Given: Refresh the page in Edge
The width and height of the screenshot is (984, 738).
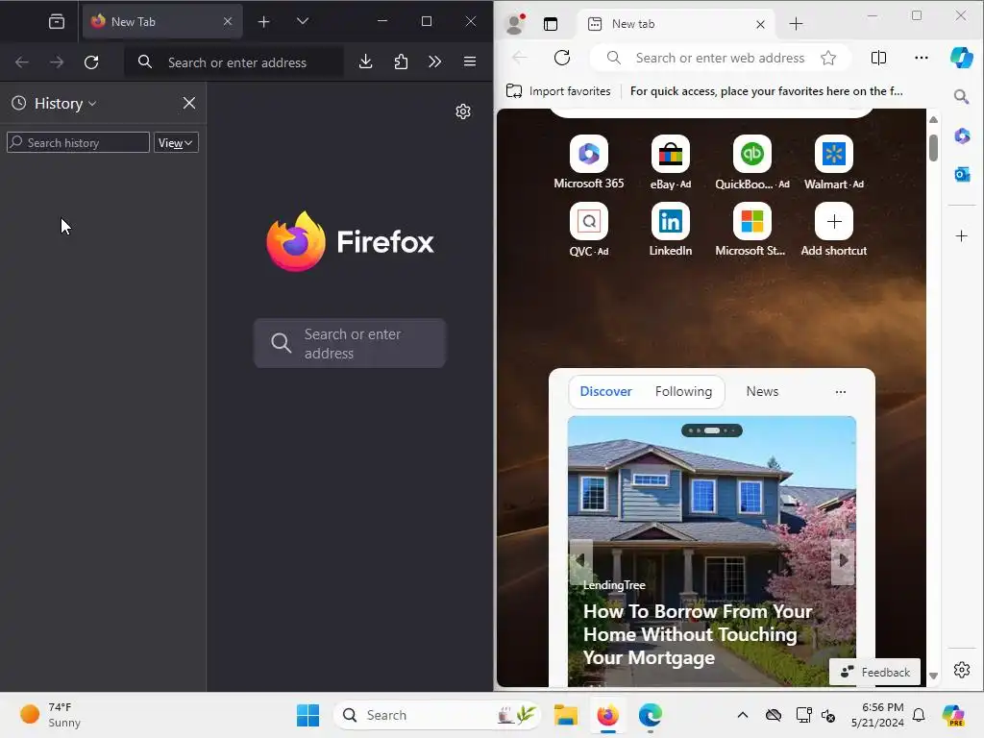Looking at the screenshot, I should point(561,58).
